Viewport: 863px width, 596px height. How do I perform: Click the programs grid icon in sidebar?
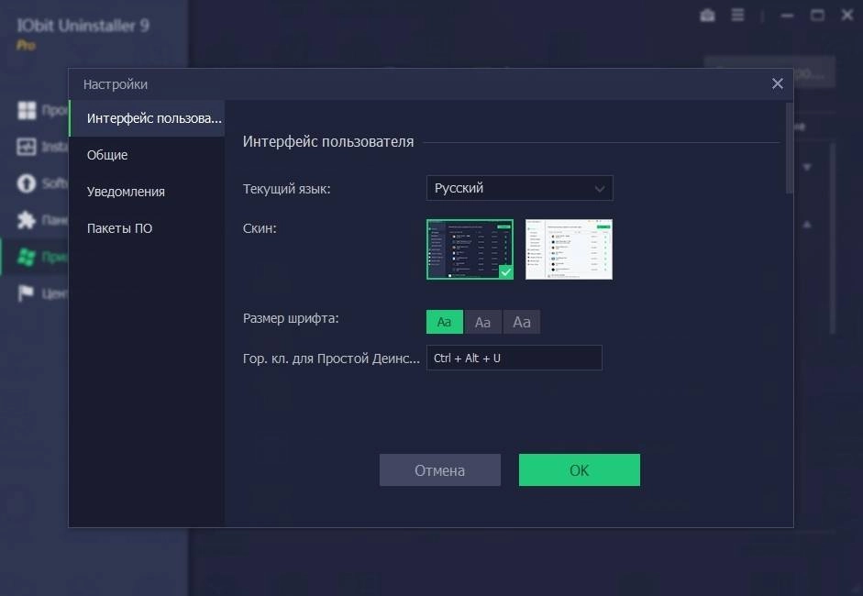pos(27,110)
